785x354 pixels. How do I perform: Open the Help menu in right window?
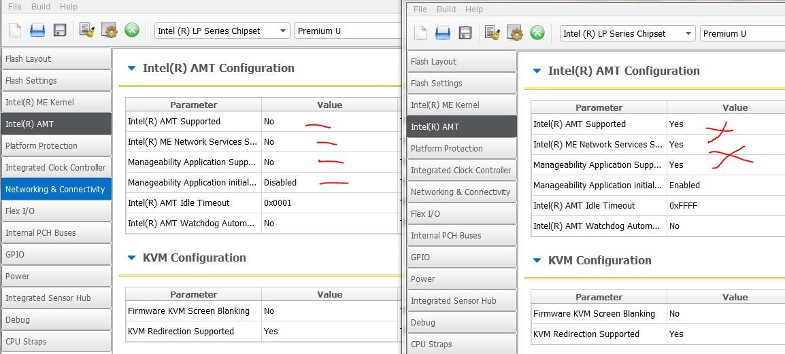(474, 9)
